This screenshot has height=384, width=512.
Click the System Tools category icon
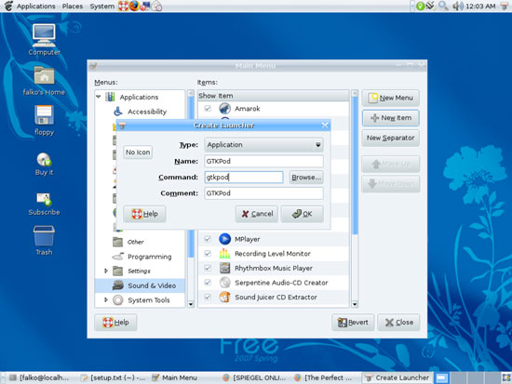[x=118, y=299]
